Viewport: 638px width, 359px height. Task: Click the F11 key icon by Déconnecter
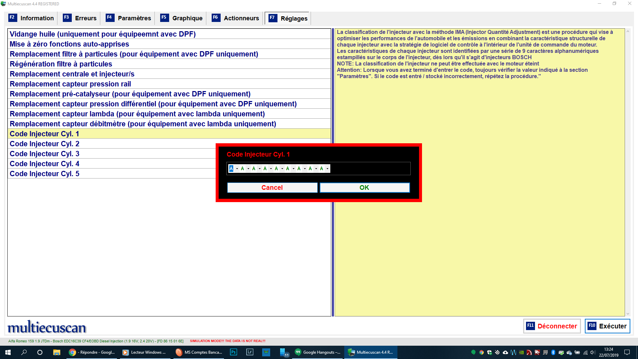click(x=530, y=326)
